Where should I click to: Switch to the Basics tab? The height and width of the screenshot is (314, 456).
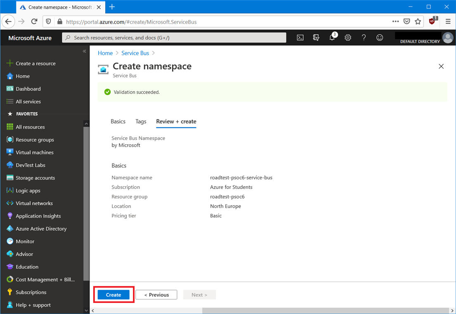(x=118, y=122)
